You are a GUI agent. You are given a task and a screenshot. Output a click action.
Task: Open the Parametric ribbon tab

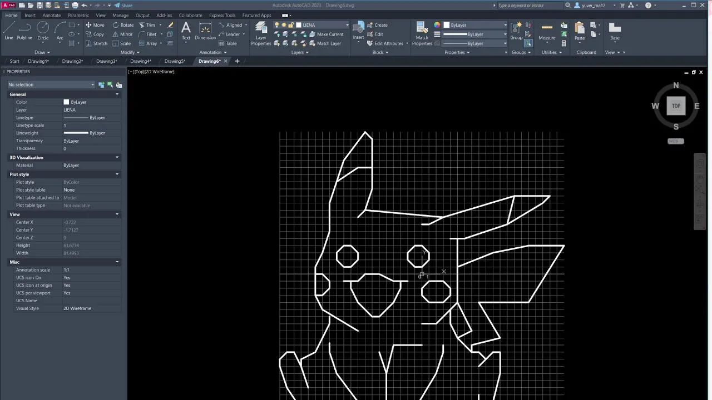78,15
